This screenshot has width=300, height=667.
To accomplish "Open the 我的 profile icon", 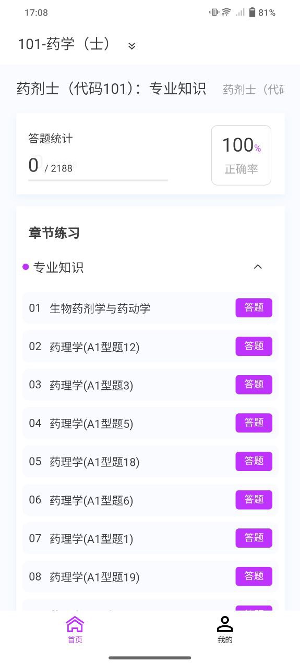I will click(x=225, y=629).
